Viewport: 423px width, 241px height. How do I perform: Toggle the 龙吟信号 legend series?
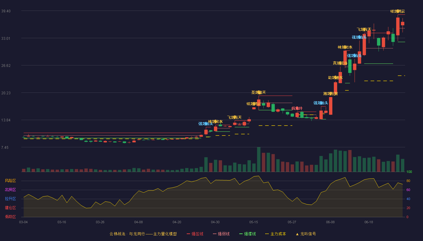pos(305,234)
